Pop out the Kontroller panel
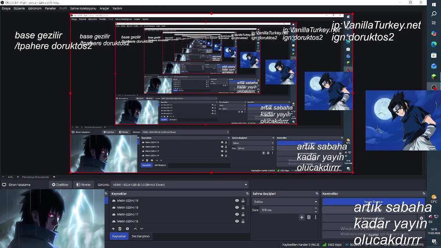This screenshot has height=248, width=441. coord(424,194)
